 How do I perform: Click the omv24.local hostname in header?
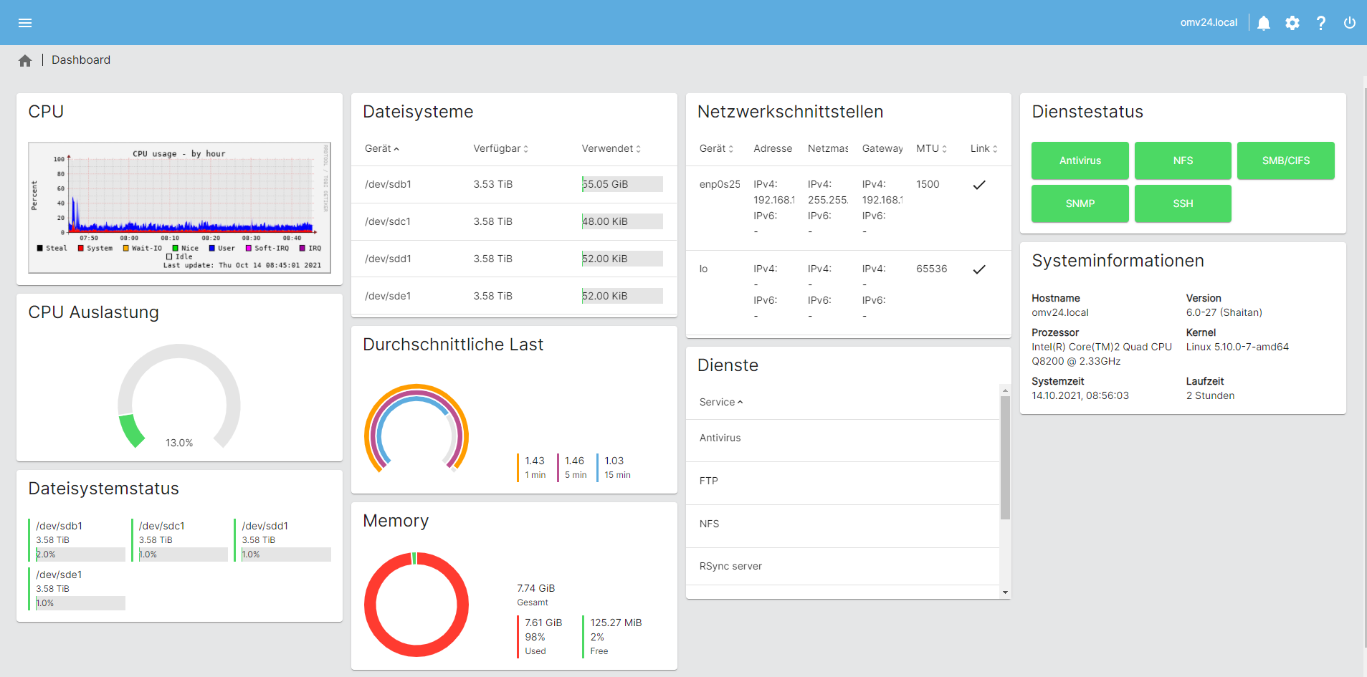pyautogui.click(x=1209, y=23)
